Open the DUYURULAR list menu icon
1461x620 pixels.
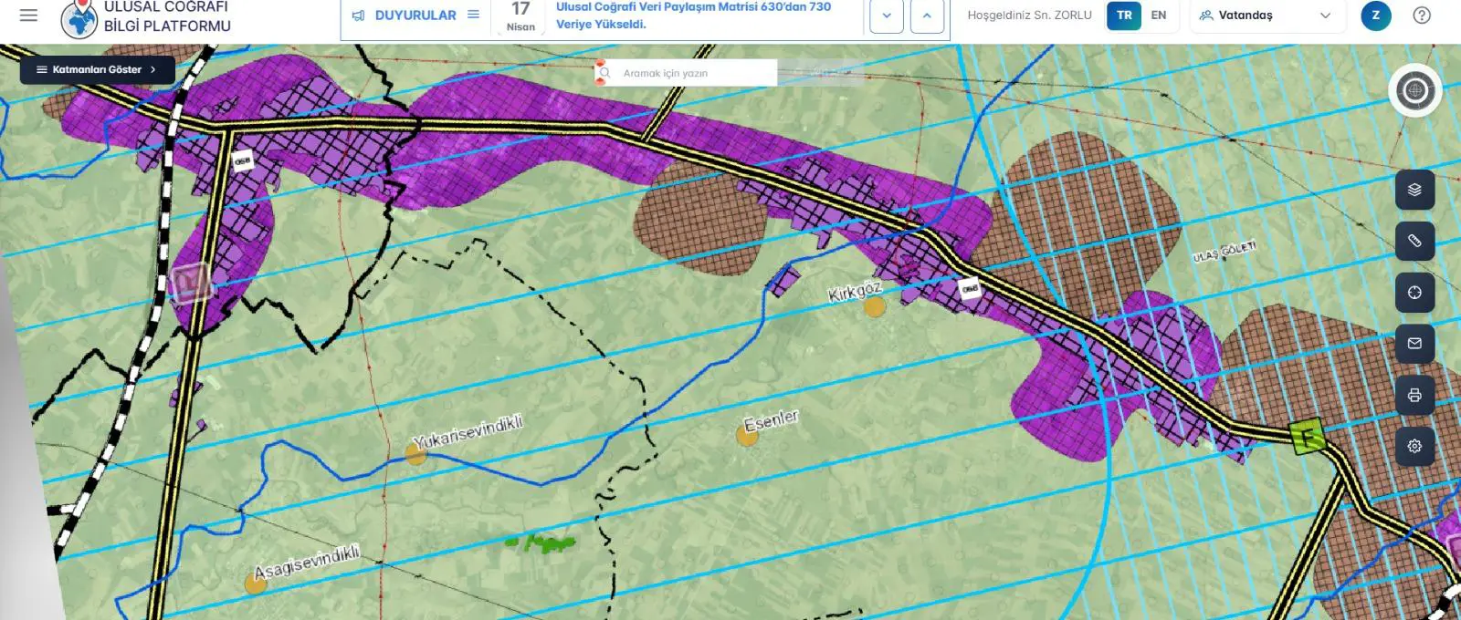473,15
